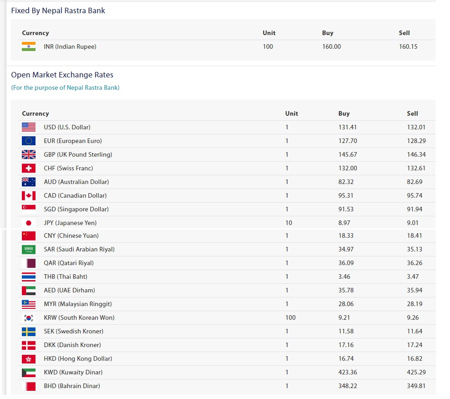
Task: Click SAR buy rate 34.97
Action: (x=346, y=250)
